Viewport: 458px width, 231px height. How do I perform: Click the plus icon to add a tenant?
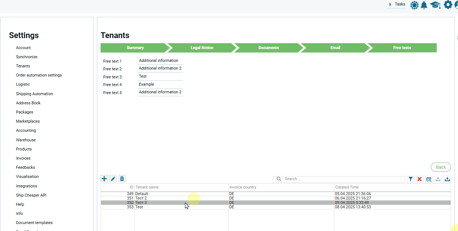(104, 179)
